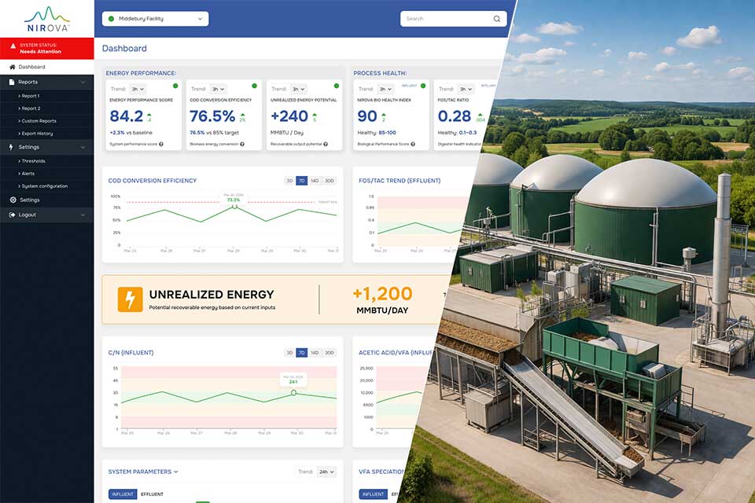Click the Logout icon in the sidebar
The height and width of the screenshot is (503, 755).
(x=12, y=215)
